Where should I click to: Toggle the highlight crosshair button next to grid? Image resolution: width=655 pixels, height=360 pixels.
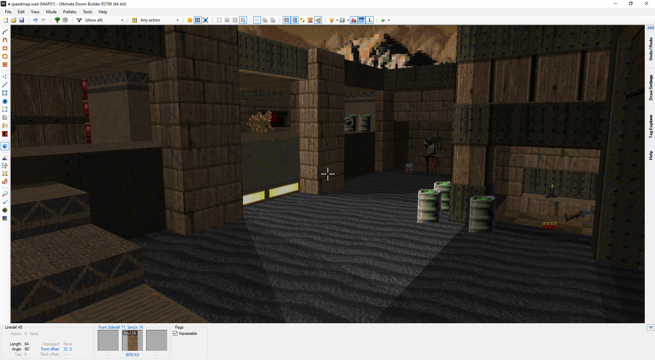pyautogui.click(x=205, y=20)
